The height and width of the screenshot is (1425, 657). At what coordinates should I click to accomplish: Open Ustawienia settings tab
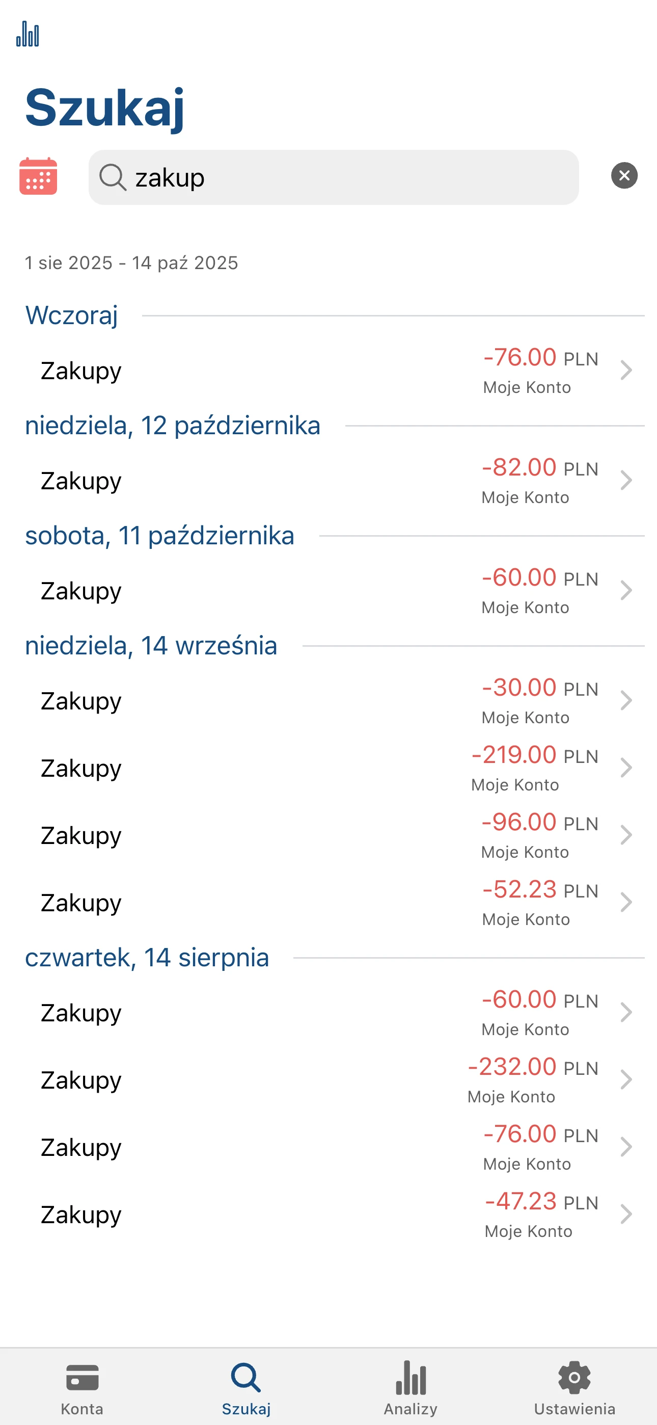(x=574, y=1388)
